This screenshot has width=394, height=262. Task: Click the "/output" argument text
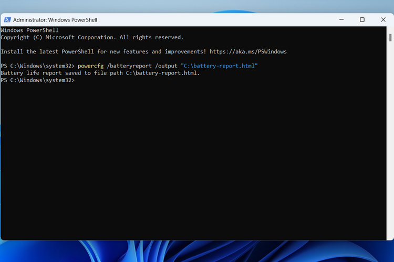(166, 66)
